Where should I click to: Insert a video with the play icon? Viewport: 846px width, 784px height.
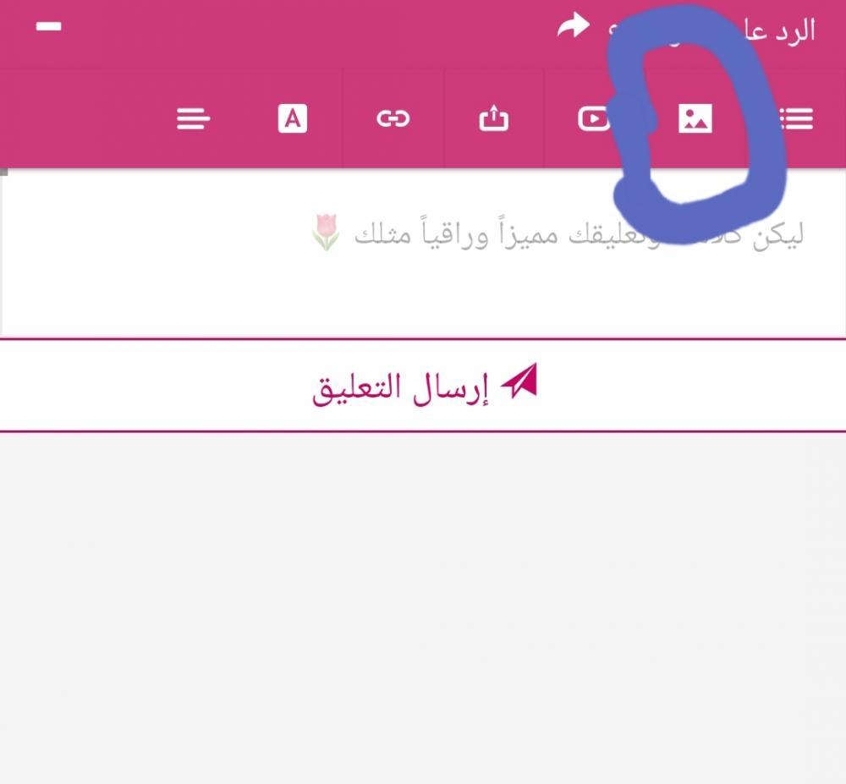coord(594,118)
